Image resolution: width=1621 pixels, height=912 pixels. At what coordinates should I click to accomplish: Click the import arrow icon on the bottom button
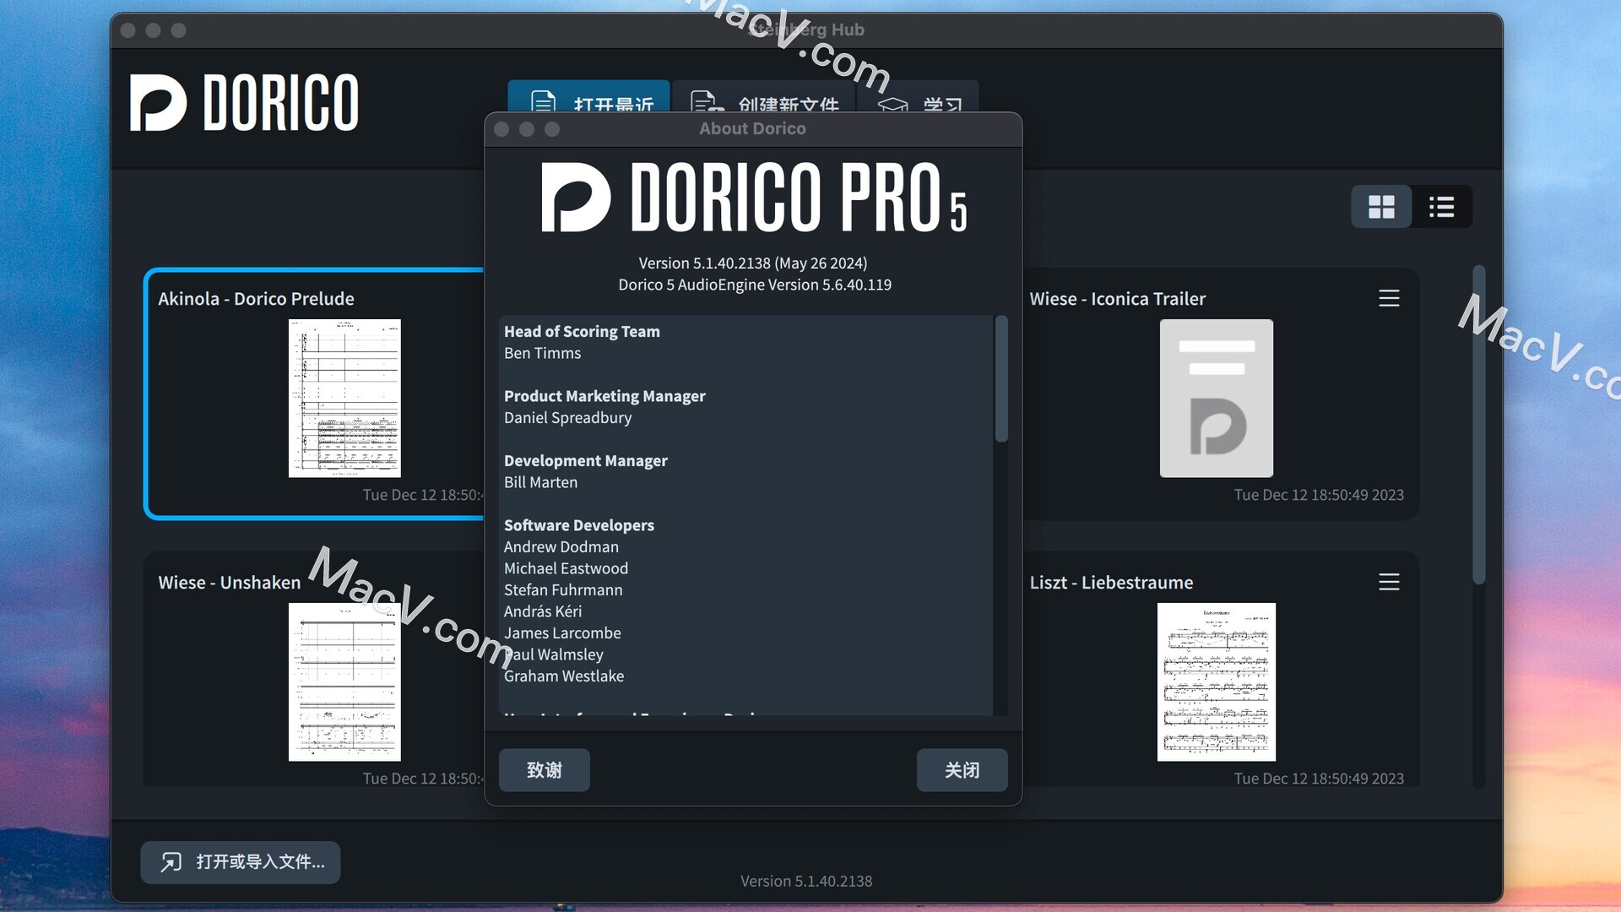pyautogui.click(x=171, y=862)
